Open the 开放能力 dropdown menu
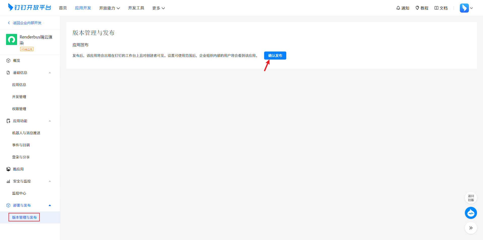Screen dimensions: 483x240 [x=109, y=8]
